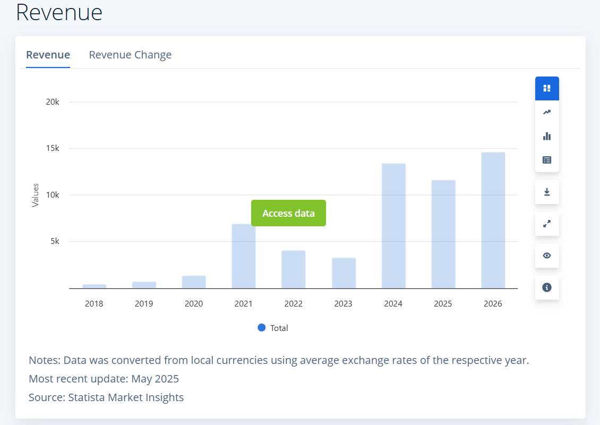Open the info details icon
The image size is (600, 425).
pyautogui.click(x=547, y=287)
